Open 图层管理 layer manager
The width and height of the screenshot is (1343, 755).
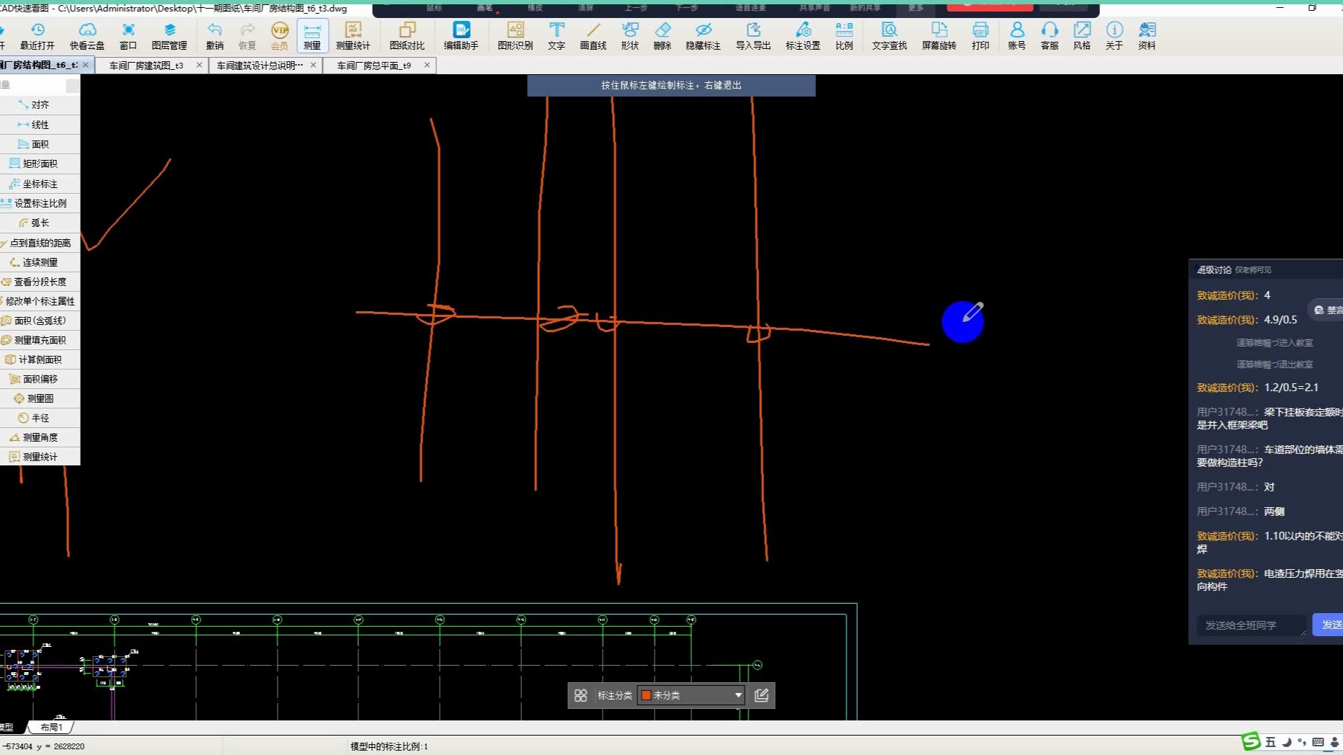[x=169, y=36]
